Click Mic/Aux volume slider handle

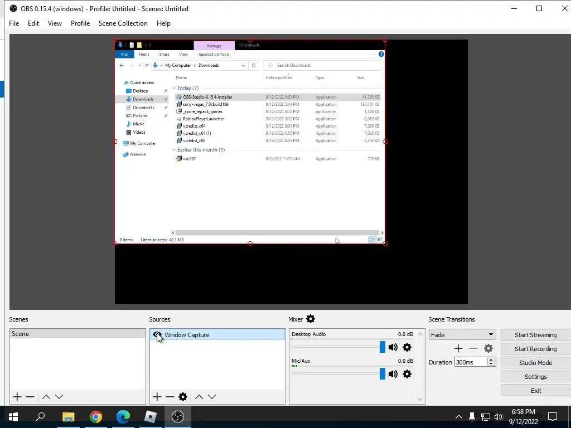coord(383,374)
